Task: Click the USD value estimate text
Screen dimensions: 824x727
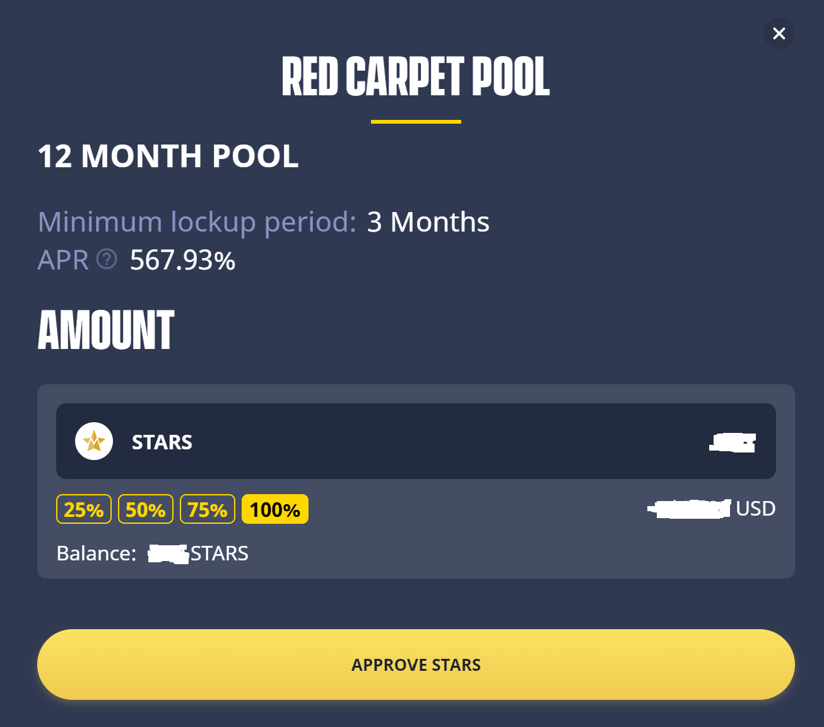Action: pyautogui.click(x=712, y=509)
